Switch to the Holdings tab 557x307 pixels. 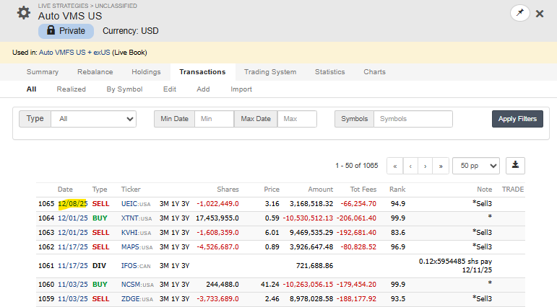click(x=146, y=72)
